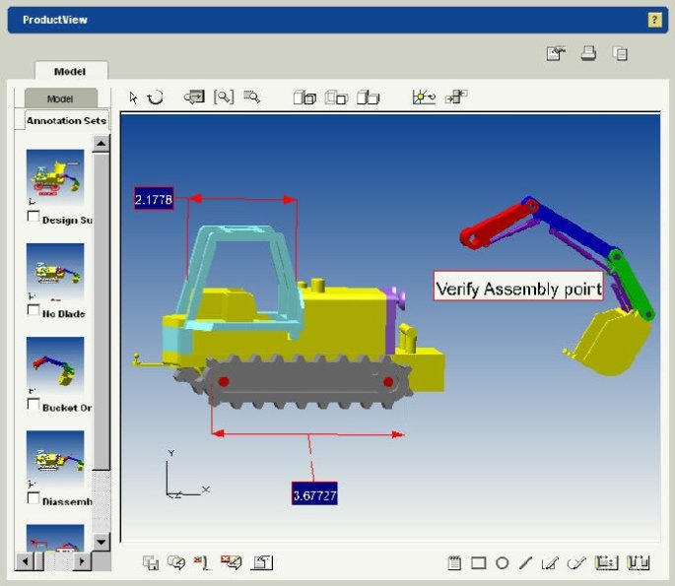This screenshot has height=586, width=675.
Task: Check the Design Su annotation set checkbox
Action: [x=34, y=216]
